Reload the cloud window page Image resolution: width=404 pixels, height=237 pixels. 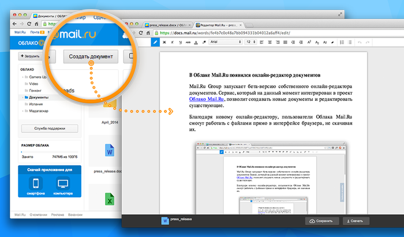pos(29,24)
